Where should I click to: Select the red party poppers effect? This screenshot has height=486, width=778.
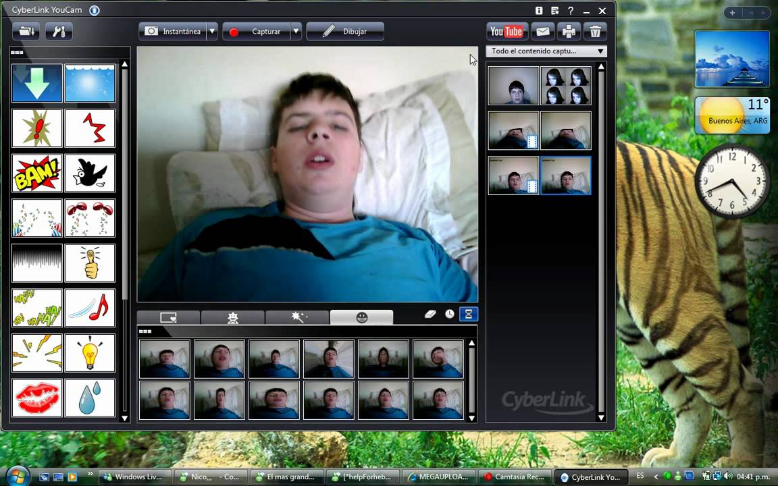pos(90,218)
